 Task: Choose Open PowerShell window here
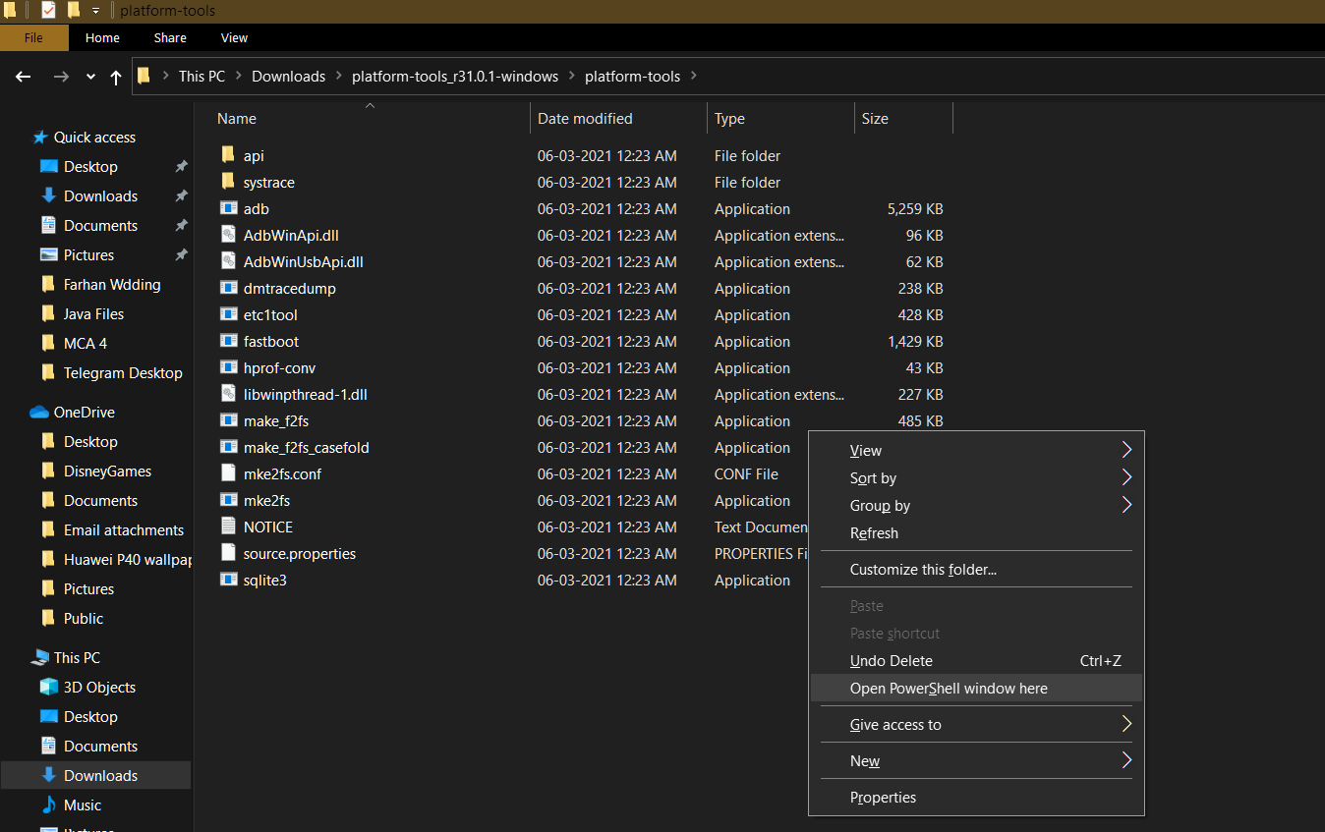point(949,689)
